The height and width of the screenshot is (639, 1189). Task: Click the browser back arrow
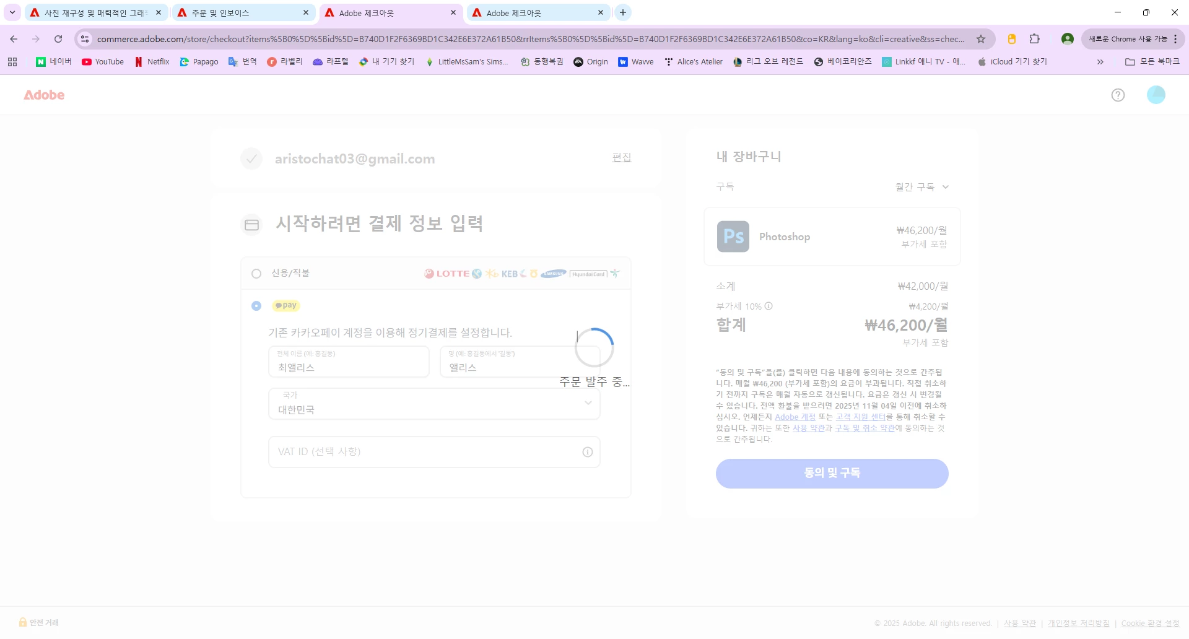pos(14,39)
